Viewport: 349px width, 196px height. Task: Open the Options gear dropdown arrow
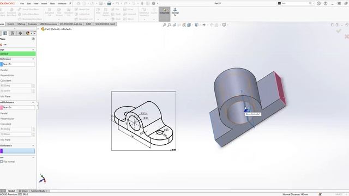[158, 4]
